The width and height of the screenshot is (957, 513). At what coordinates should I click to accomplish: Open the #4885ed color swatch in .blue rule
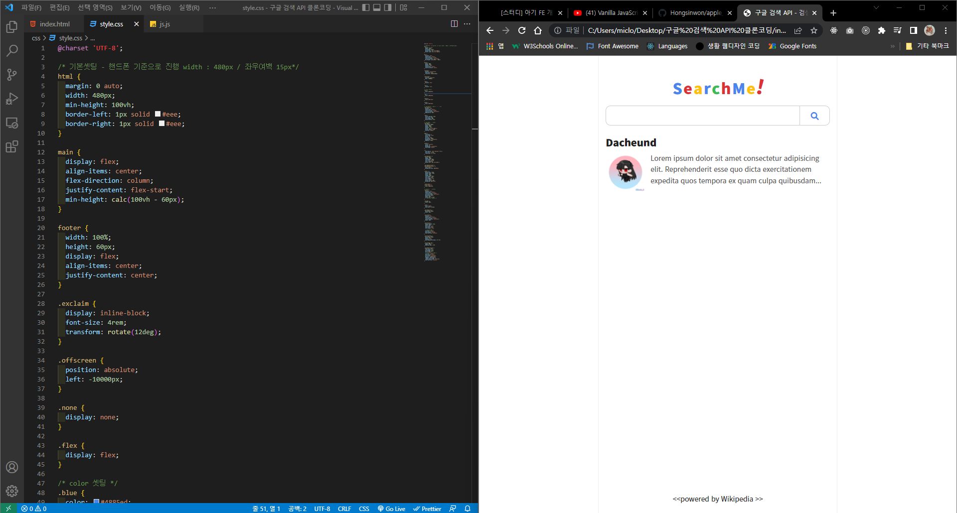click(97, 502)
